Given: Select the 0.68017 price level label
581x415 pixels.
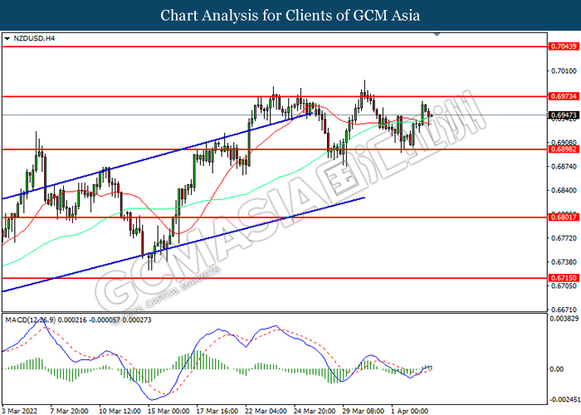Looking at the screenshot, I should click(x=564, y=217).
